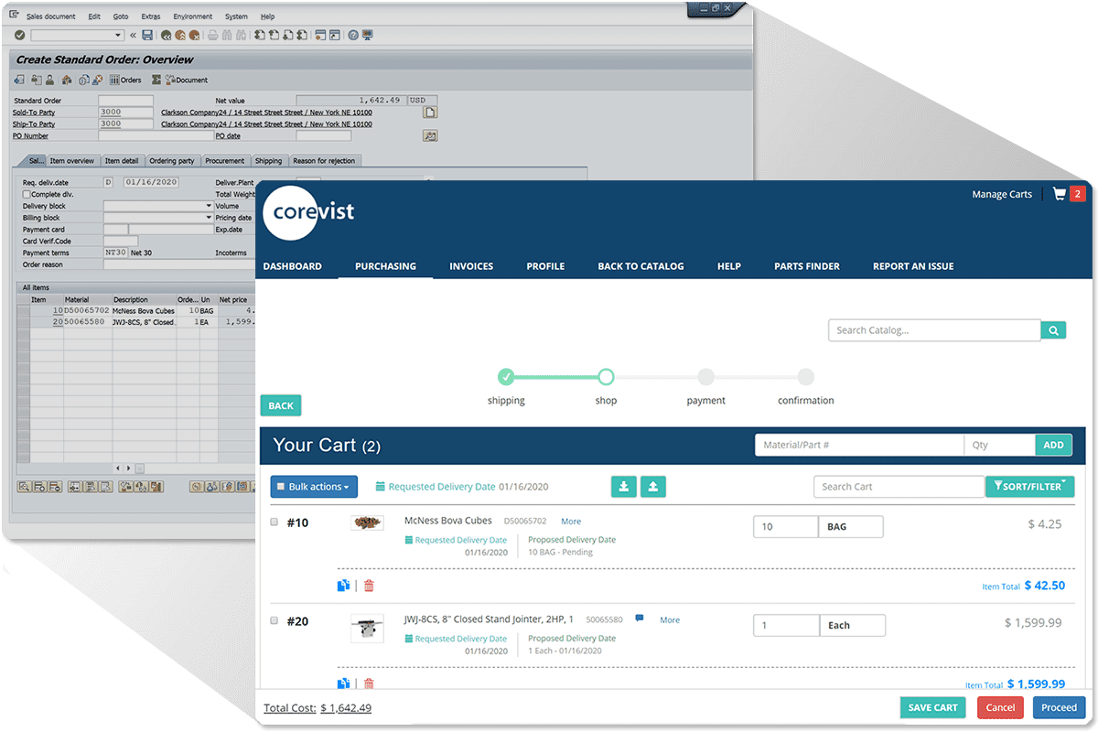
Task: Click the SAVE CART button
Action: pyautogui.click(x=932, y=707)
